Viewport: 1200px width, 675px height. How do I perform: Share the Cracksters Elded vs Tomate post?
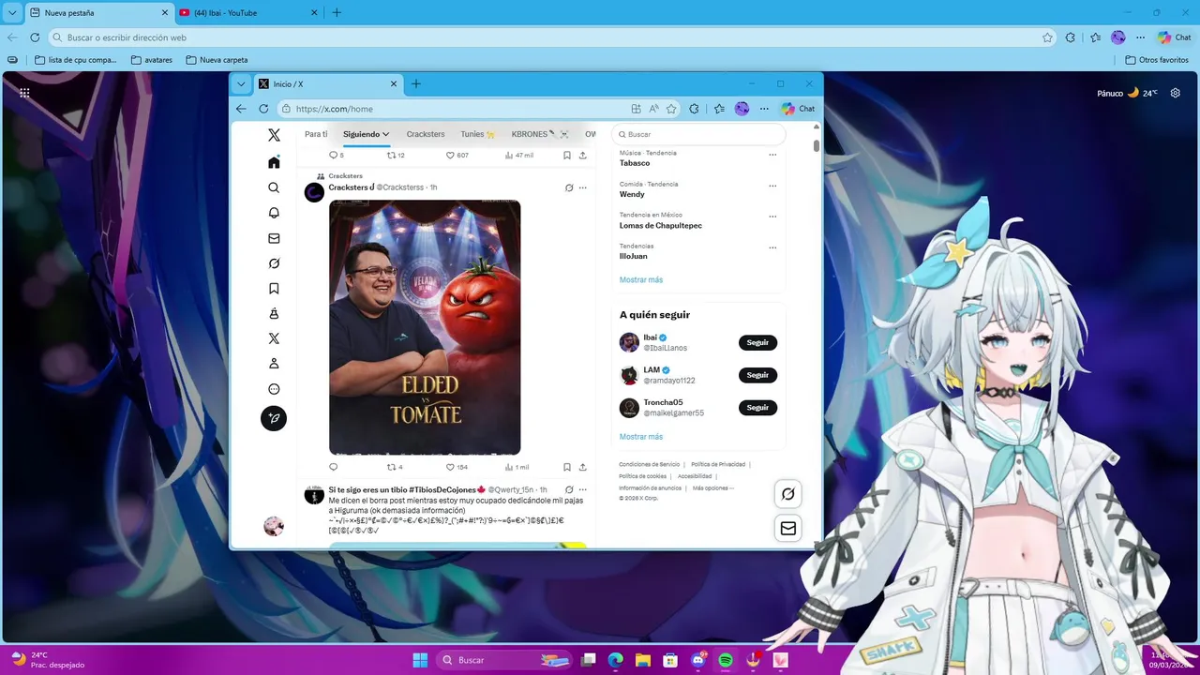[582, 467]
